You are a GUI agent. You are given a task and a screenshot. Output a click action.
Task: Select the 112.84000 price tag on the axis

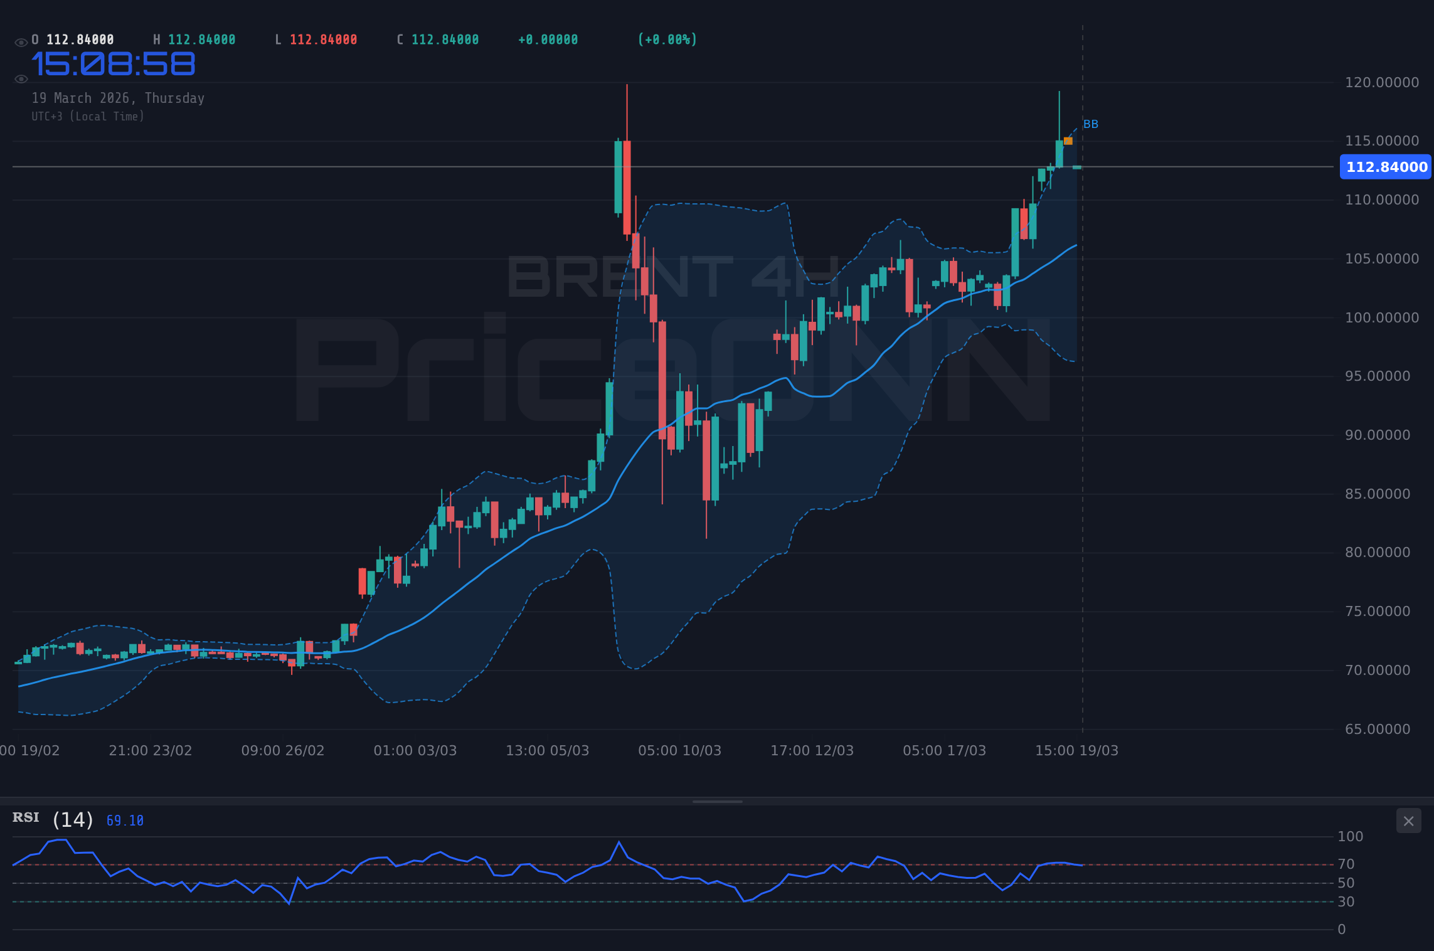pyautogui.click(x=1385, y=167)
